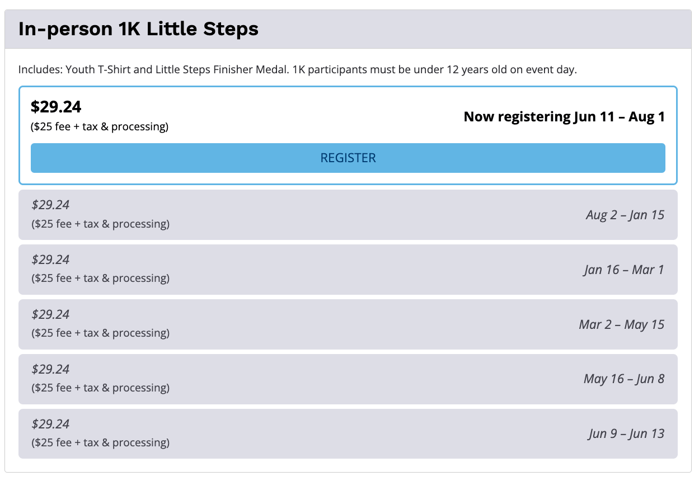The width and height of the screenshot is (699, 481).
Task: Click the italic $29.24 in Aug 2 row
Action: click(x=50, y=205)
